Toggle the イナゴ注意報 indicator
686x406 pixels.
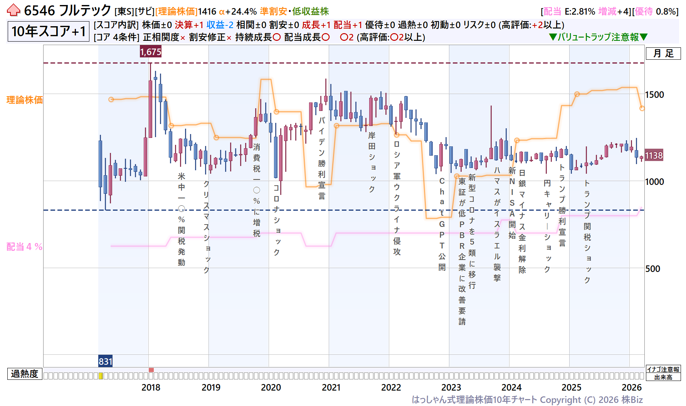pos(663,369)
